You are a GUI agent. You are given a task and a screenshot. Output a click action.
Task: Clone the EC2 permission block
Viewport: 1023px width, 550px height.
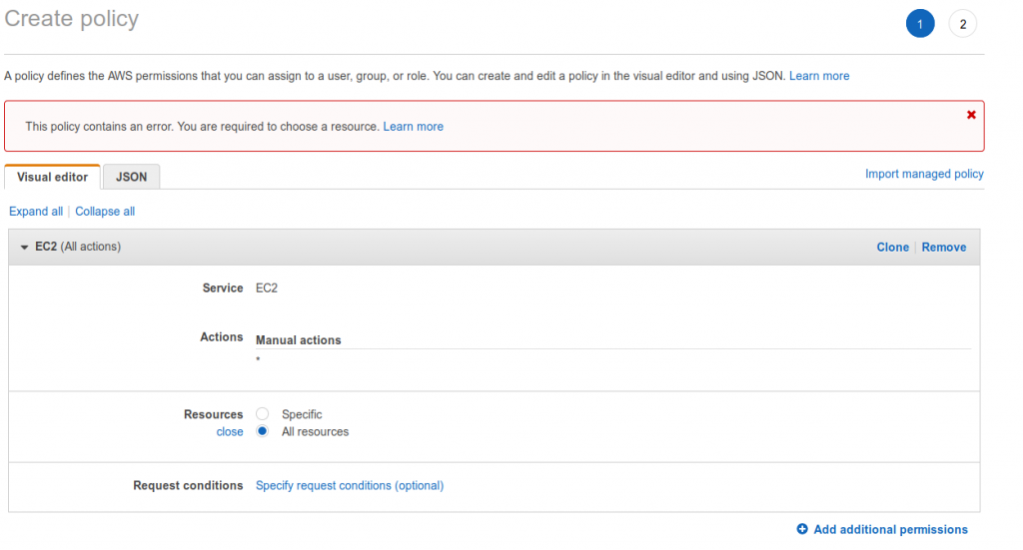(x=892, y=247)
